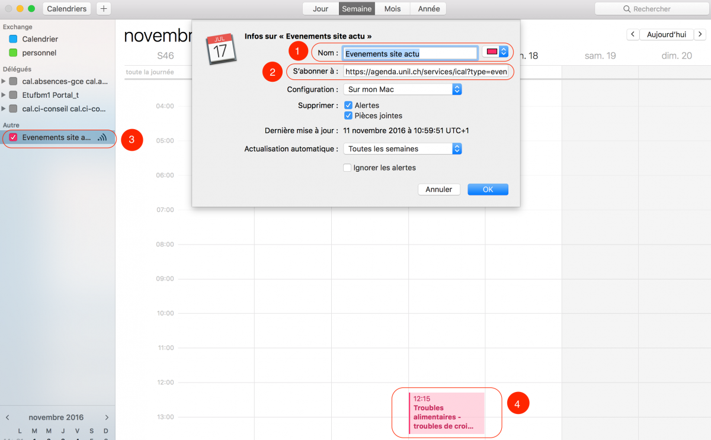Click mini calendar next month arrow
This screenshot has width=711, height=440.
[x=107, y=417]
